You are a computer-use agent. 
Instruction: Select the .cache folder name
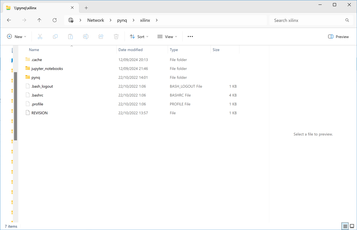coord(37,60)
